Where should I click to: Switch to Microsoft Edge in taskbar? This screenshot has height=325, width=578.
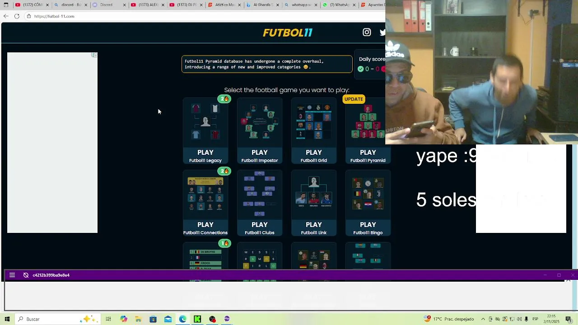click(182, 319)
